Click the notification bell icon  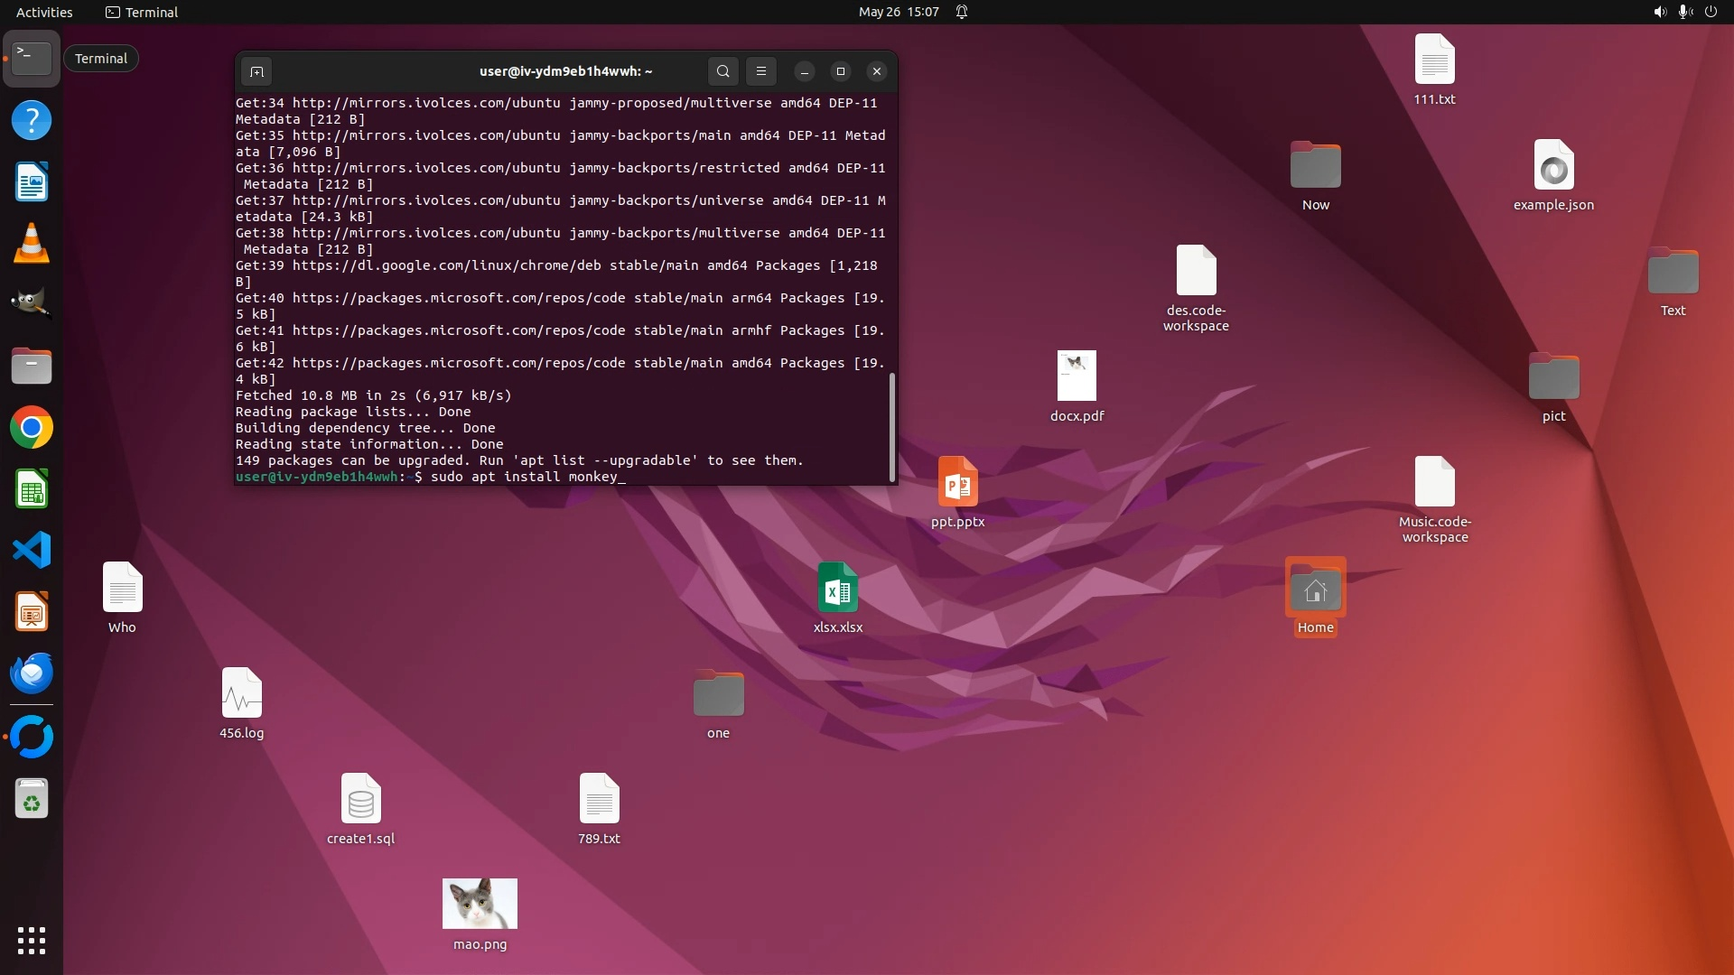pyautogui.click(x=962, y=12)
